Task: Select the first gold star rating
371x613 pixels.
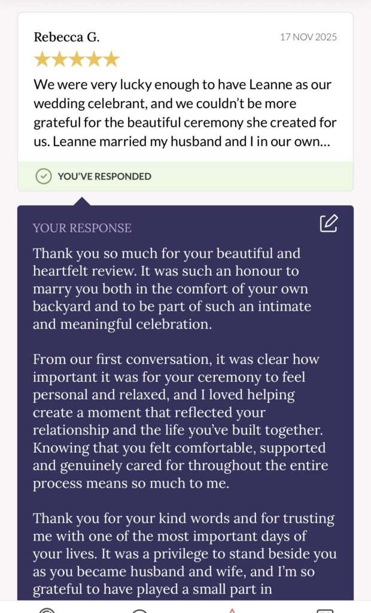Action: pyautogui.click(x=41, y=59)
